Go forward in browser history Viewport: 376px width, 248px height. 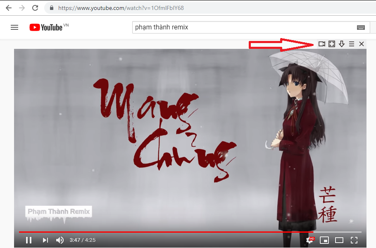point(22,8)
